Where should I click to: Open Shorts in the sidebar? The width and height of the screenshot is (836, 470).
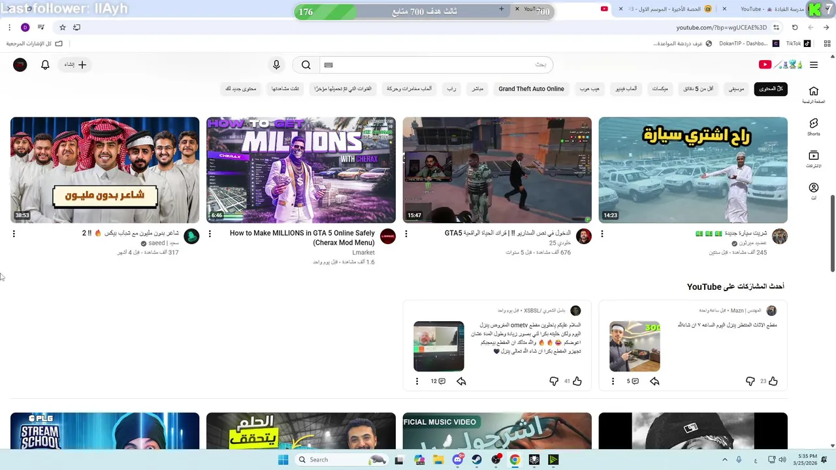point(813,127)
